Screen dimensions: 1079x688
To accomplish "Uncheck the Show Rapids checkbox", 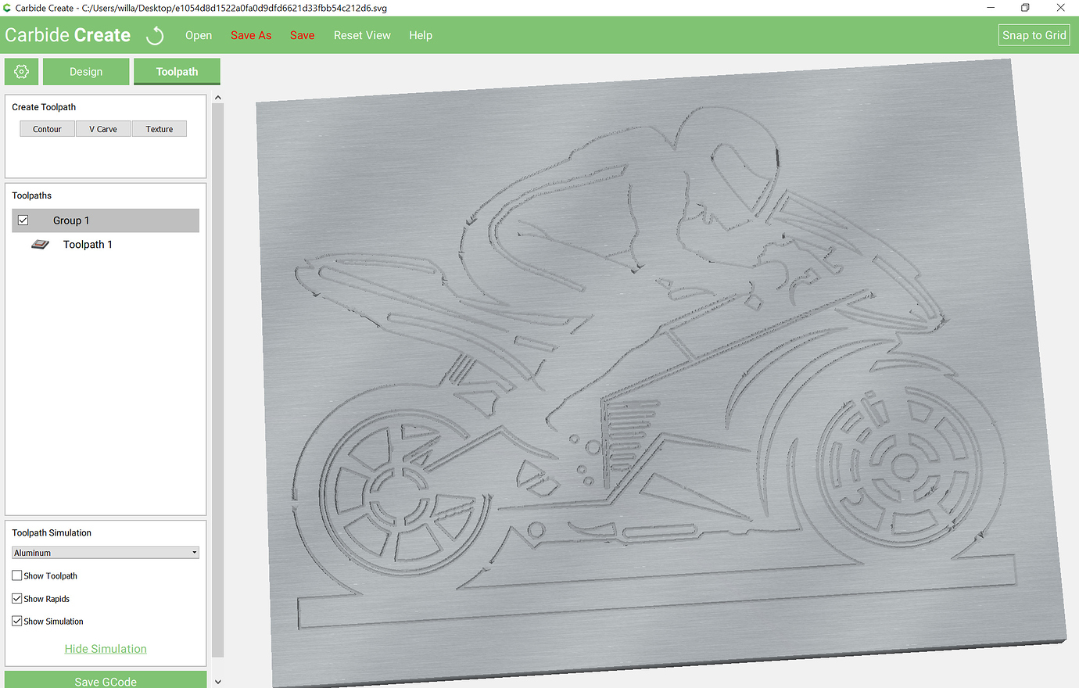I will click(17, 599).
